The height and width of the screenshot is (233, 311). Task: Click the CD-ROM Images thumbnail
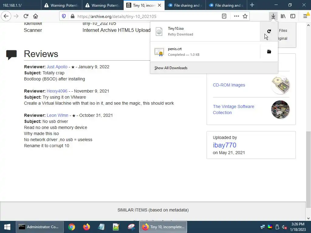coord(280,85)
